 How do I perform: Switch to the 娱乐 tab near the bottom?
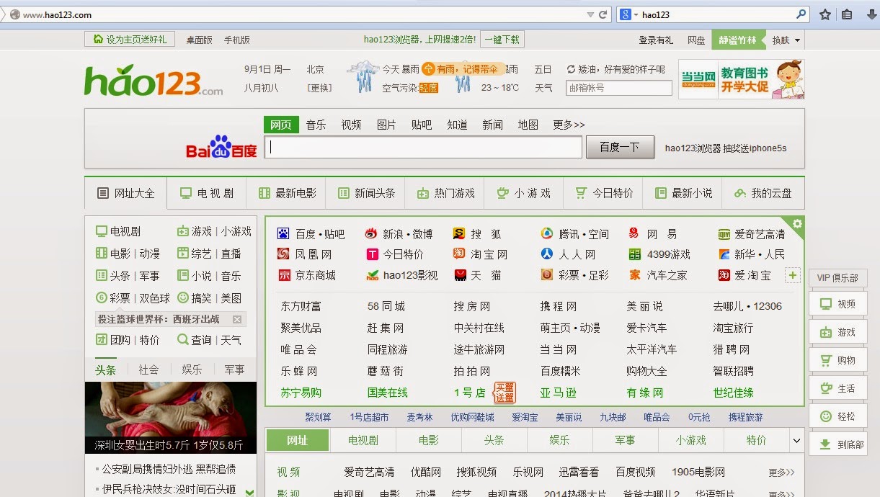(559, 439)
